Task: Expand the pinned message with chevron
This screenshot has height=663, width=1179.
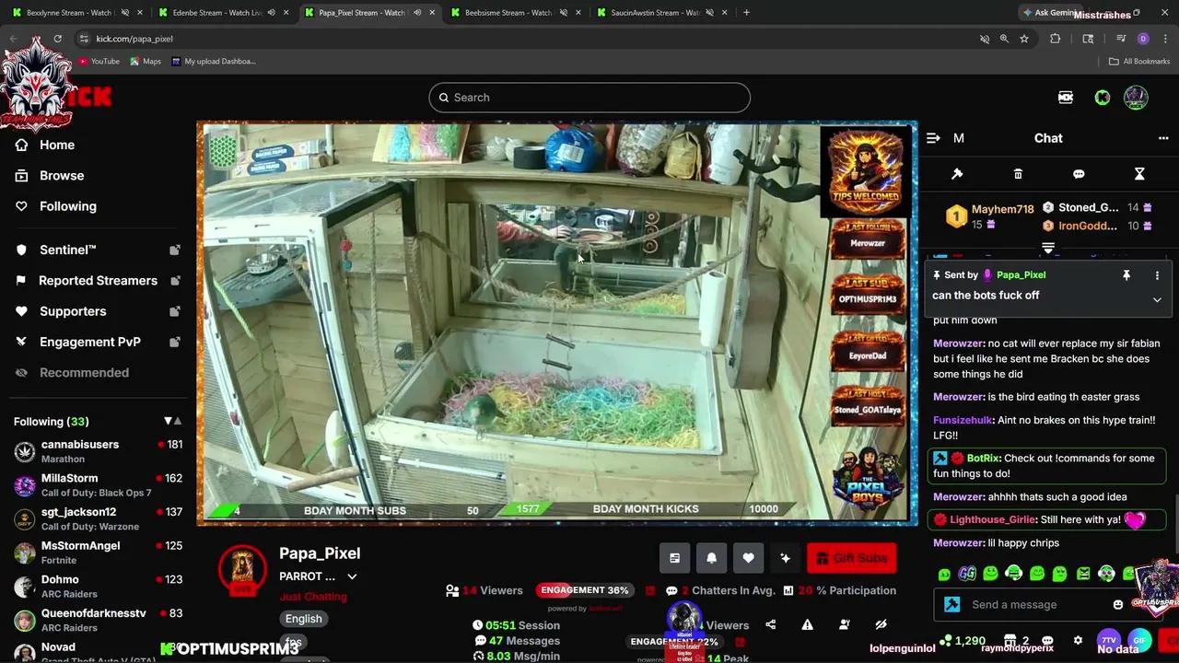Action: (x=1157, y=299)
